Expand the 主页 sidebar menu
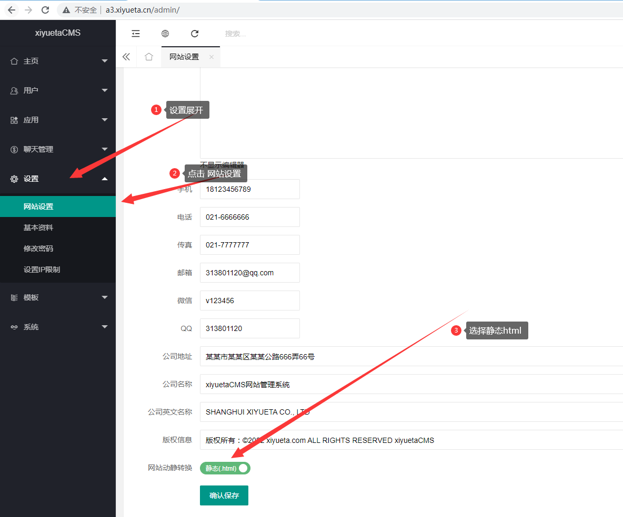The width and height of the screenshot is (623, 517). click(58, 61)
